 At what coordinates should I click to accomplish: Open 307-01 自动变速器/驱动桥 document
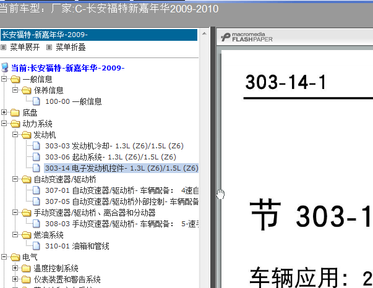(122, 190)
